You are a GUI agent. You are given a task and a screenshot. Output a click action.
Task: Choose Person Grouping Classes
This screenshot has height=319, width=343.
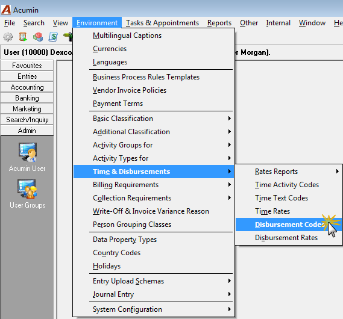click(154, 225)
